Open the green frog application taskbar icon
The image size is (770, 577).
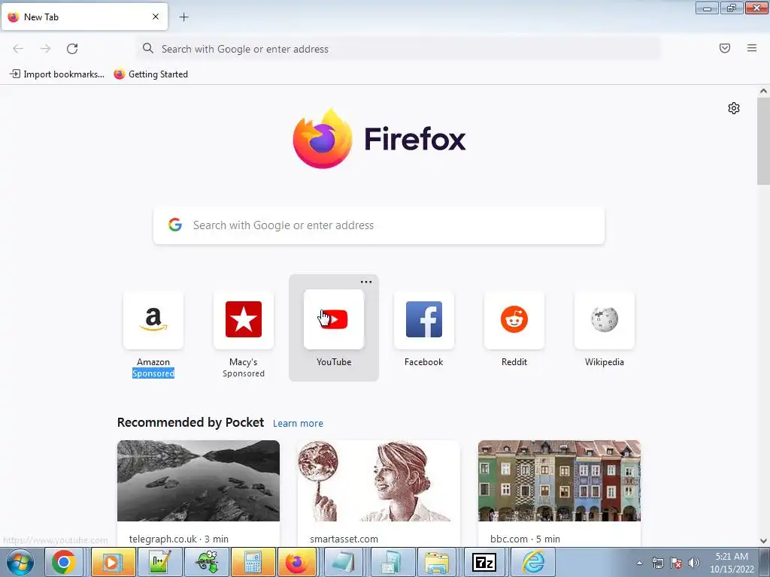coord(207,562)
